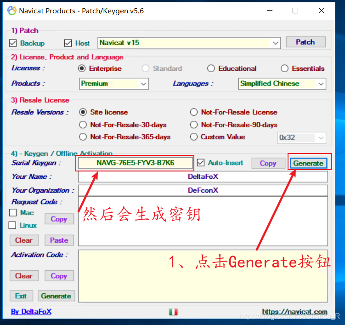
Task: Click Generate next to the serial keygen
Action: click(x=308, y=163)
